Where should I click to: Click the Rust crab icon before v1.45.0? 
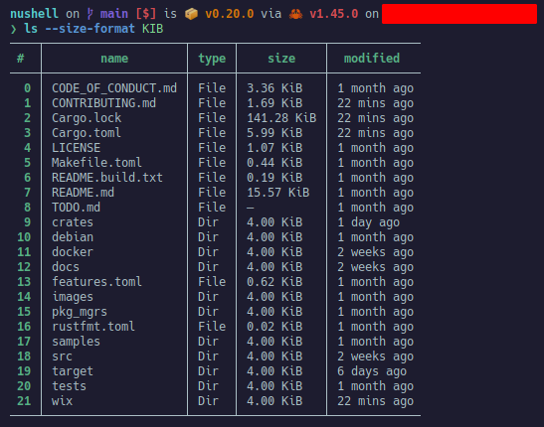pos(295,14)
